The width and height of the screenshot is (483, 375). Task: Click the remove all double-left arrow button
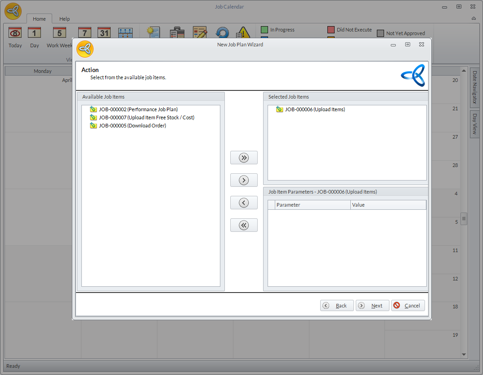tap(244, 225)
